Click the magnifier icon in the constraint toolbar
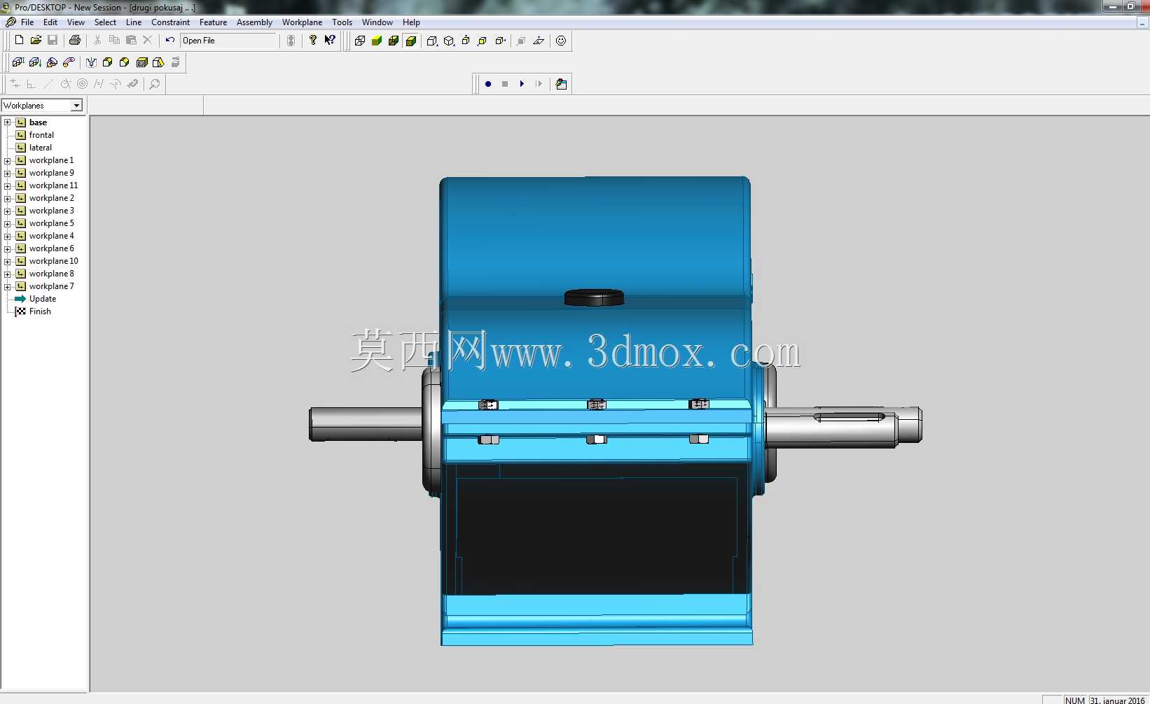 click(x=155, y=84)
